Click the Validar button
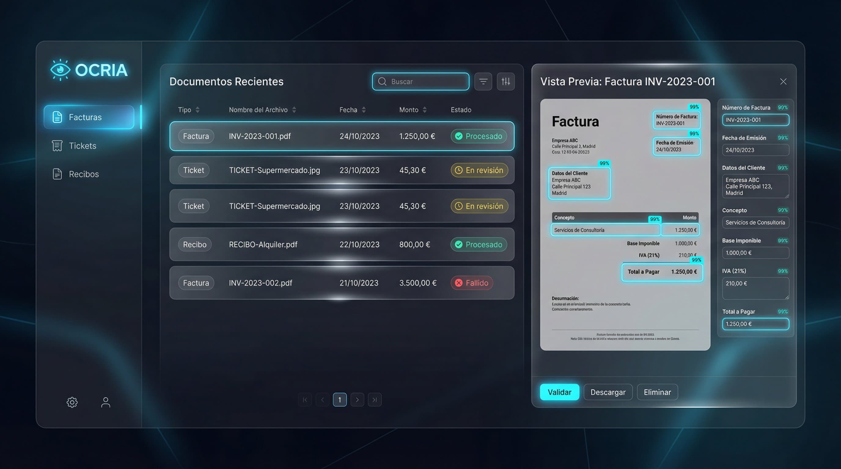The width and height of the screenshot is (841, 469). (x=559, y=392)
